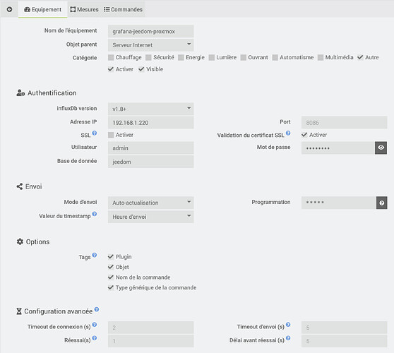The image size is (394, 353).
Task: Uncheck the Plugin tag checkbox
Action: coord(111,257)
